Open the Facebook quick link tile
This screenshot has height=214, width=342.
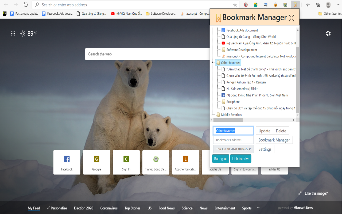click(x=67, y=162)
